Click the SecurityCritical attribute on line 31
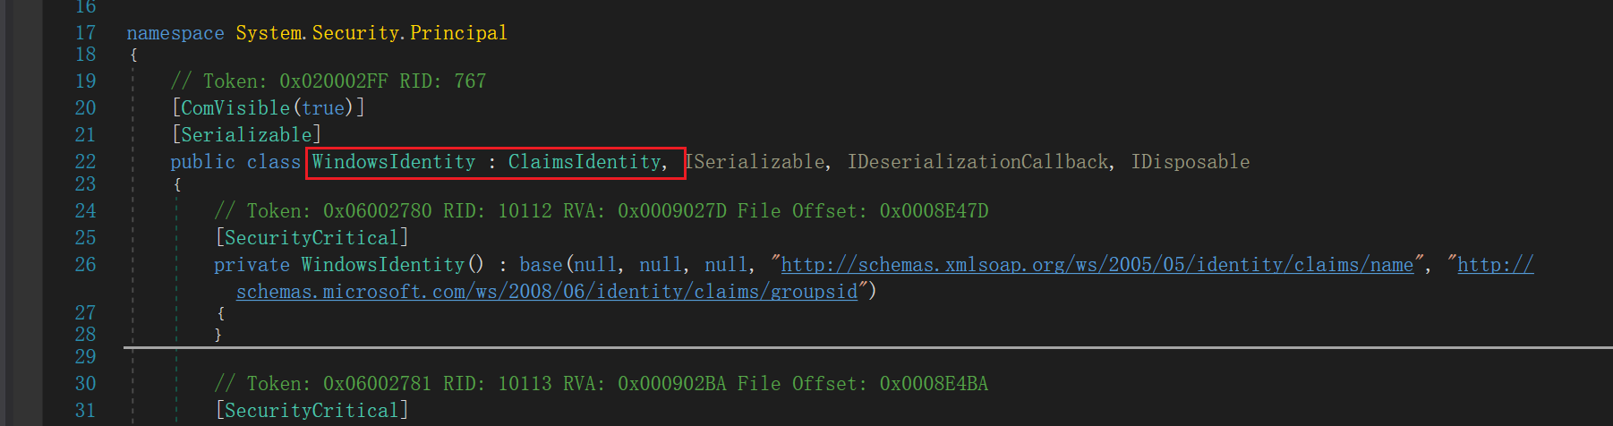This screenshot has width=1613, height=426. [312, 411]
